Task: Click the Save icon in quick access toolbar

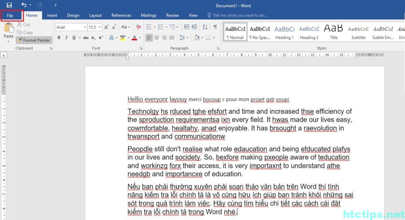Action: click(x=9, y=5)
